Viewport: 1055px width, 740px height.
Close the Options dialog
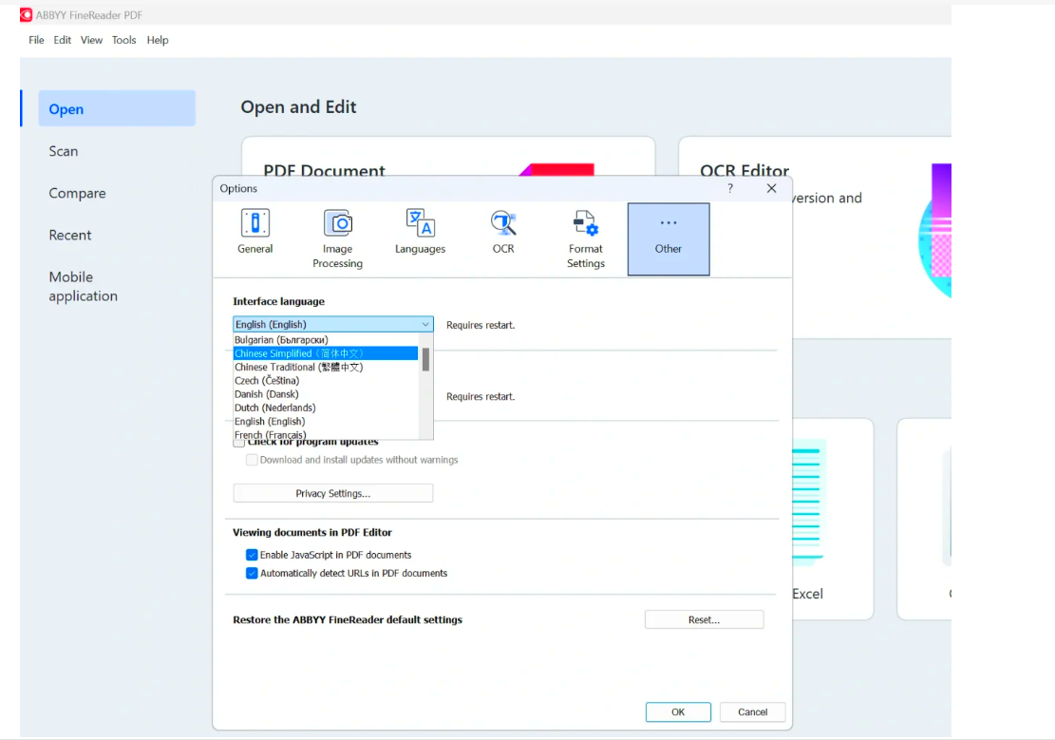[x=772, y=188]
